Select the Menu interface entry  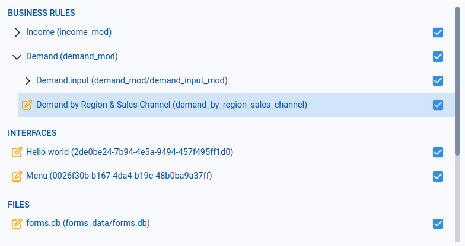pyautogui.click(x=119, y=176)
